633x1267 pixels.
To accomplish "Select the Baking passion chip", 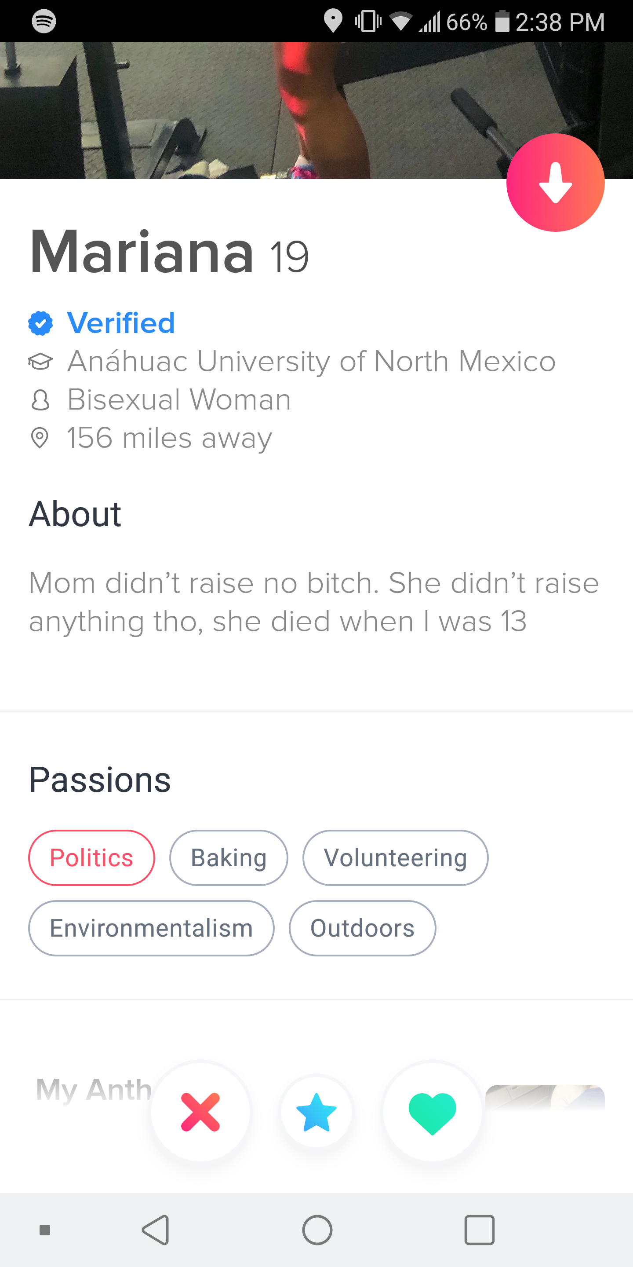I will click(229, 858).
